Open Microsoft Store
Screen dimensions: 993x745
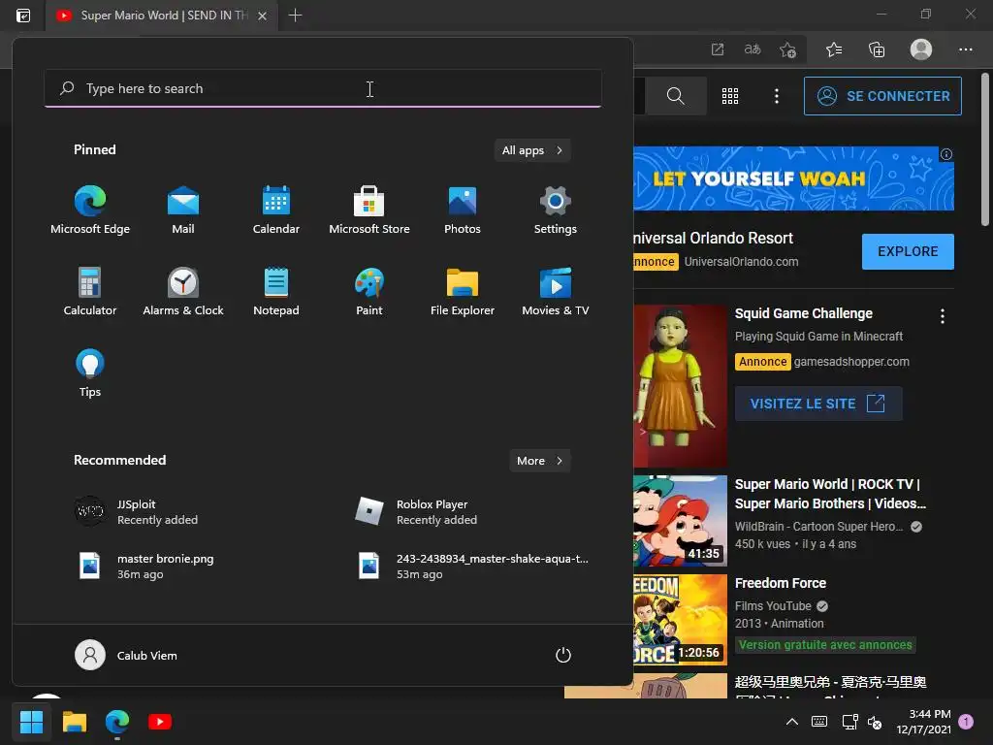click(x=369, y=210)
